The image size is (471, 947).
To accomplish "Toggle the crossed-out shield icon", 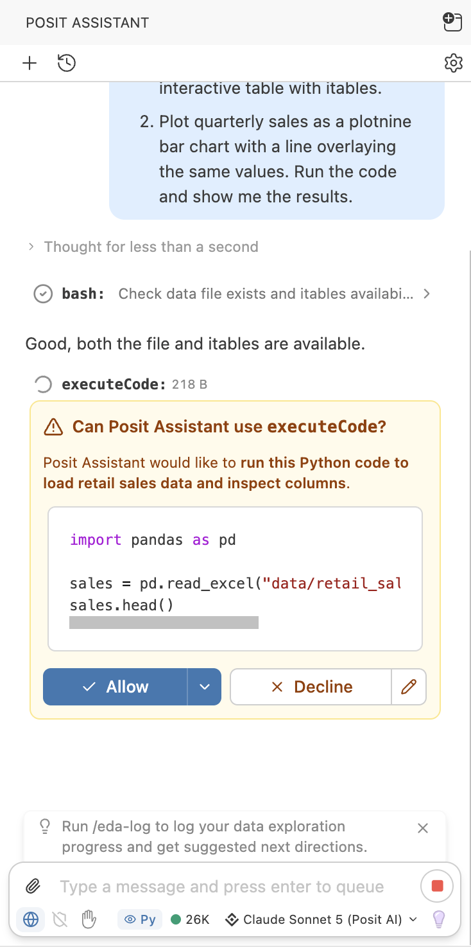I will [60, 920].
